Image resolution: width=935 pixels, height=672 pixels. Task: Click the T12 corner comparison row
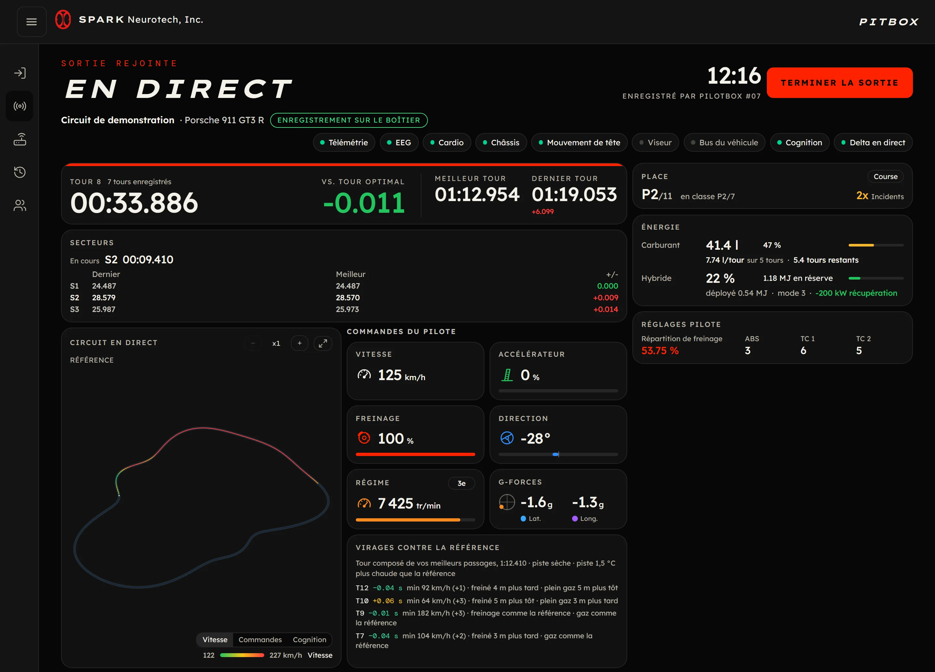point(487,588)
